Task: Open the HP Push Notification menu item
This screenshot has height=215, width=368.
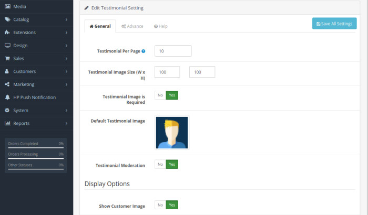Action: click(36, 97)
